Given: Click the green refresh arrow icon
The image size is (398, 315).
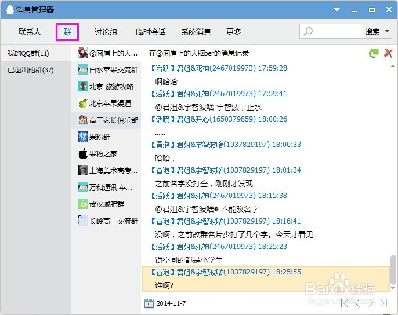Looking at the screenshot, I should 374,53.
